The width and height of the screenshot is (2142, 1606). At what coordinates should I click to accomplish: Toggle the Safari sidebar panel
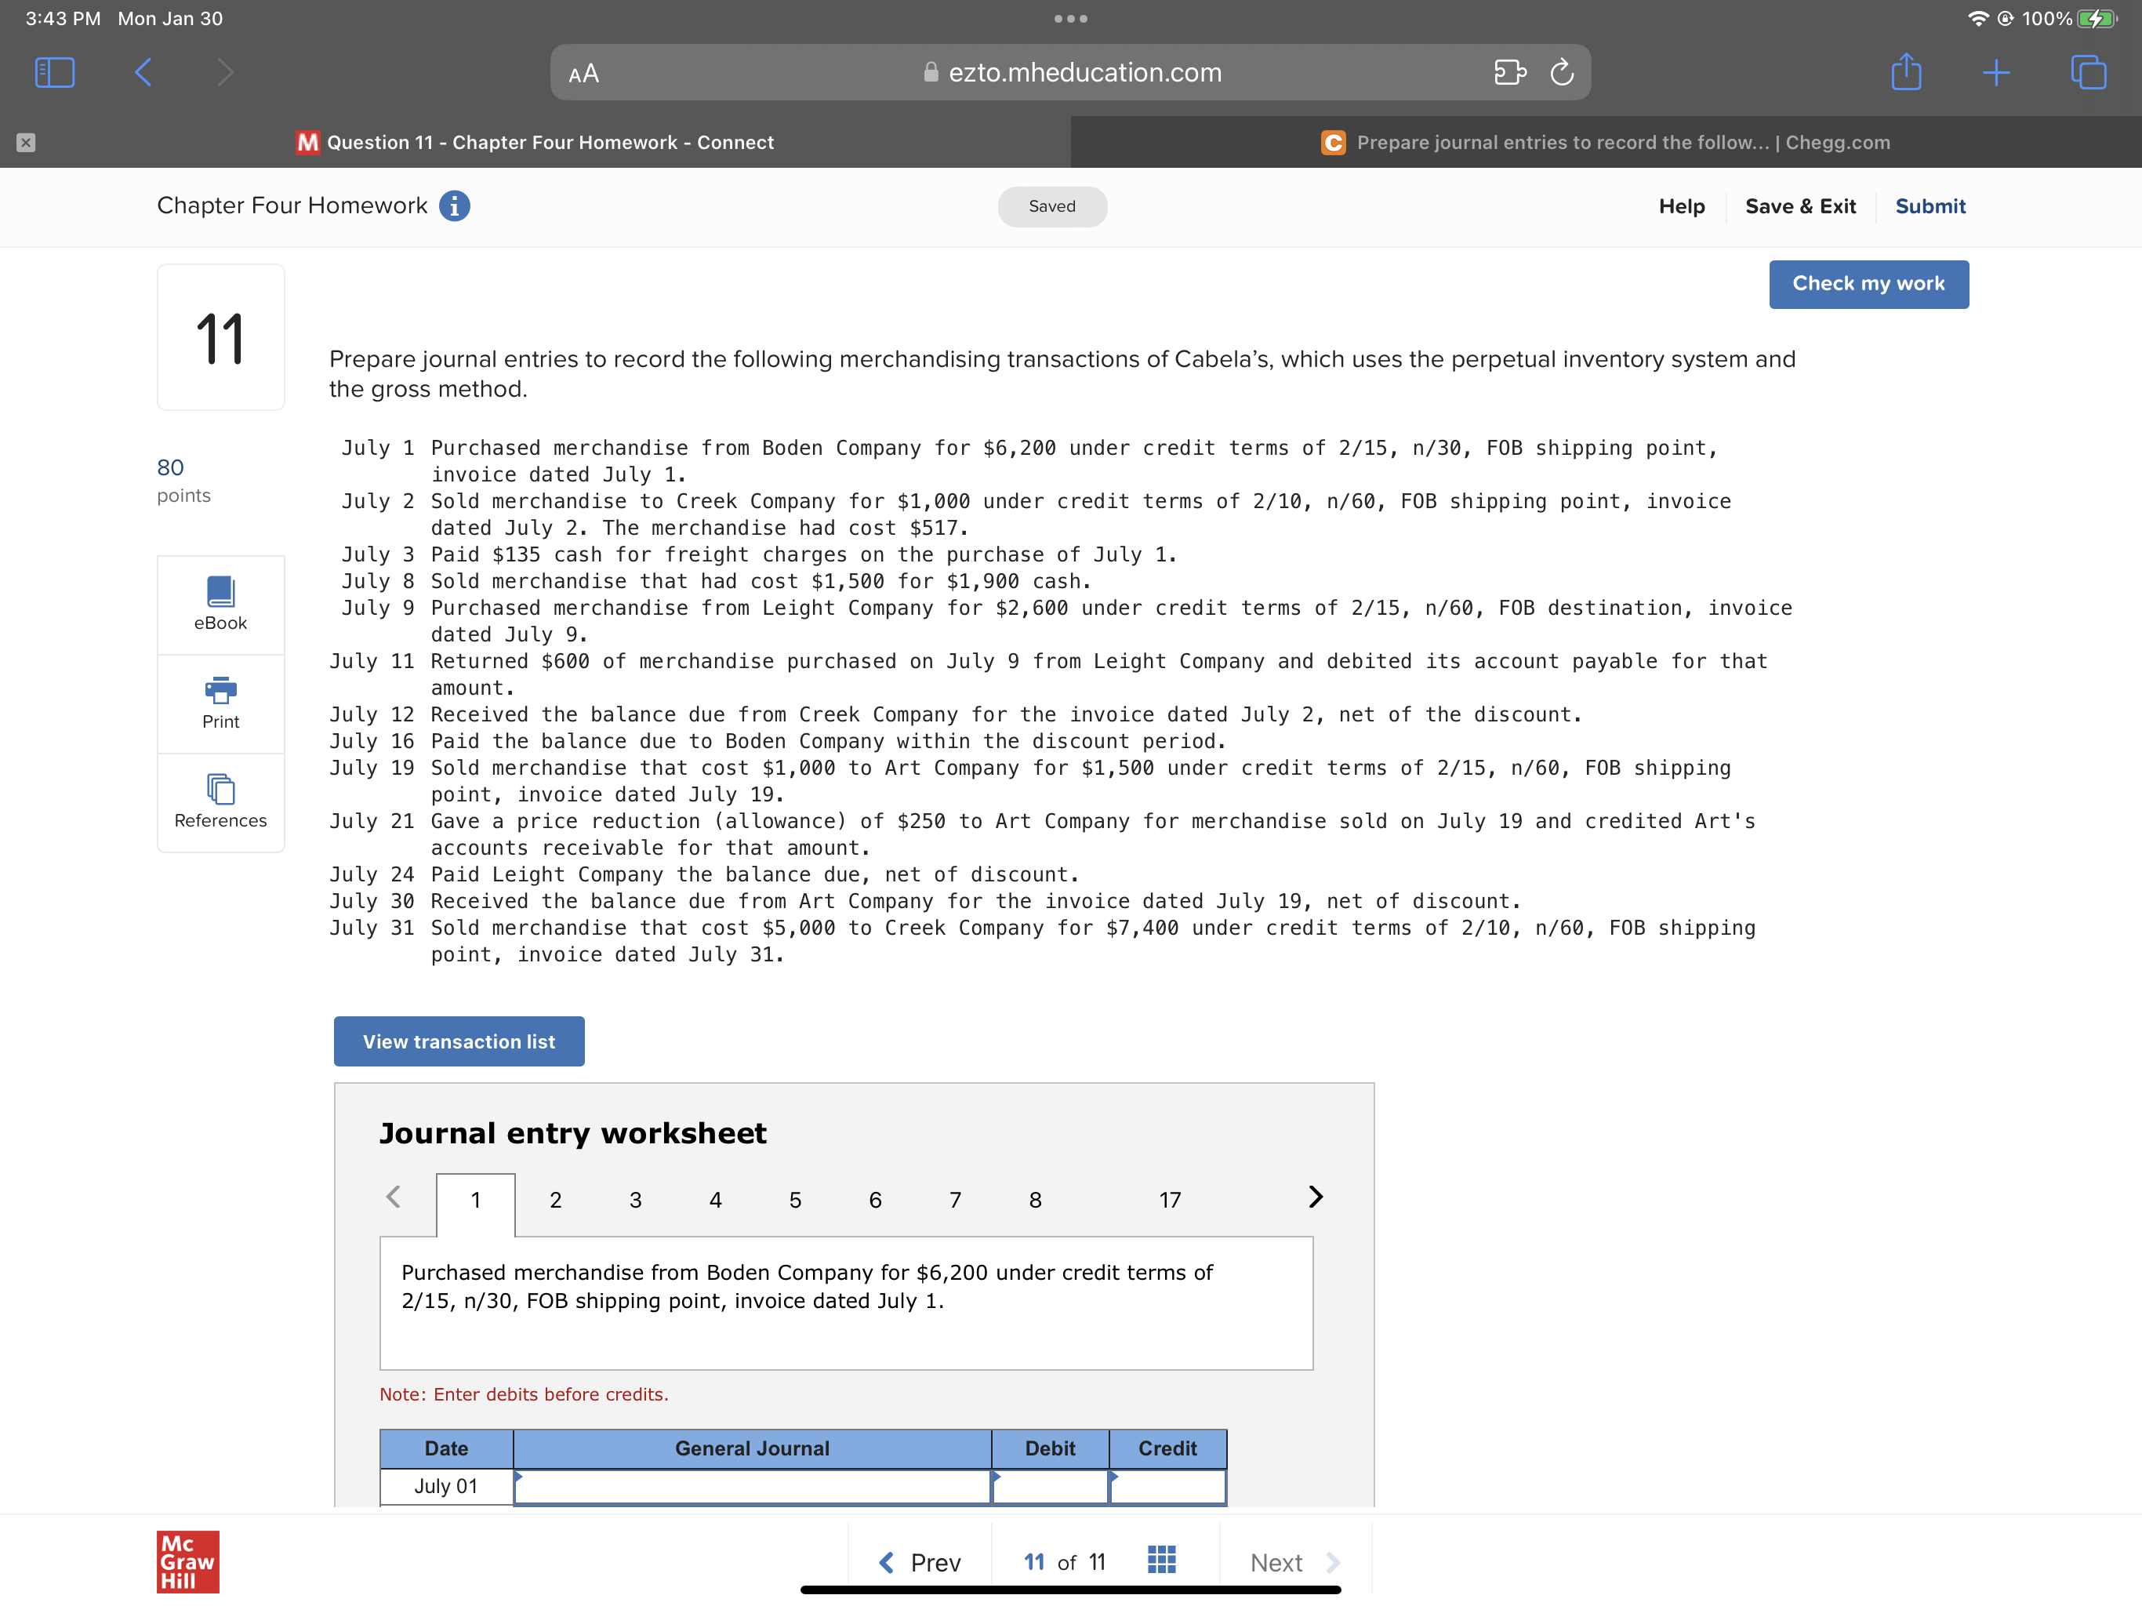[54, 73]
